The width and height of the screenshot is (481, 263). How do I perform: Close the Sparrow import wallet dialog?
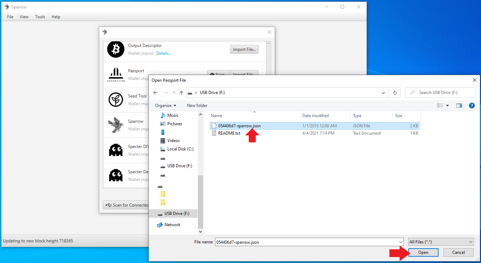(x=269, y=32)
